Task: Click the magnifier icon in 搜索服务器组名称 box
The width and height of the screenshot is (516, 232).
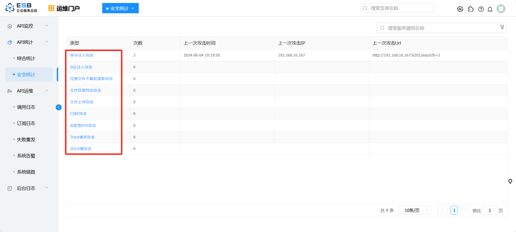Action: pos(382,28)
